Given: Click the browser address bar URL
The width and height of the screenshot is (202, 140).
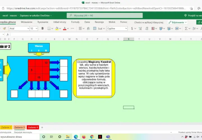Looking at the screenshot, I should click(96, 8).
